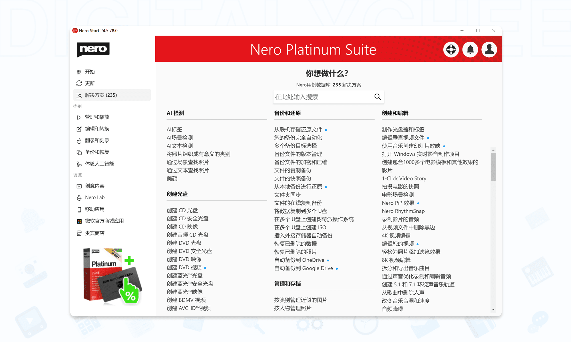Viewport: 571px width, 342px height.
Task: Select the 体验人工智能 AI icon
Action: [79, 164]
